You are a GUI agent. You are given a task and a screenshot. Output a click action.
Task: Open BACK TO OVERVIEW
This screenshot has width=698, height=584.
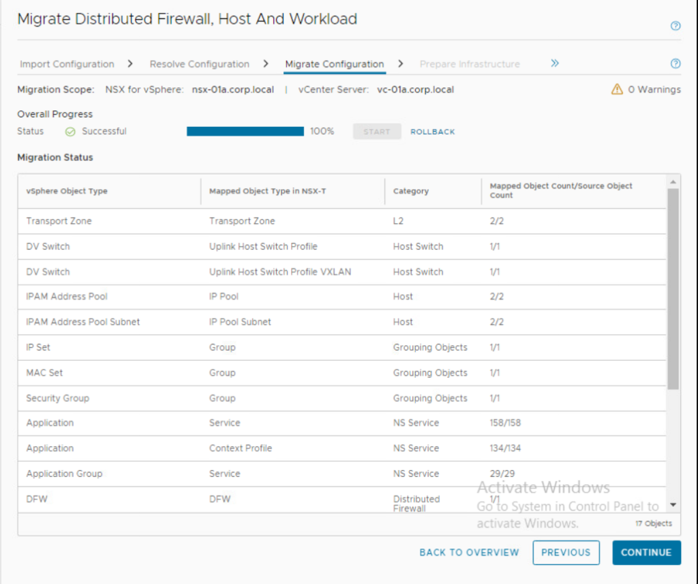(x=469, y=553)
